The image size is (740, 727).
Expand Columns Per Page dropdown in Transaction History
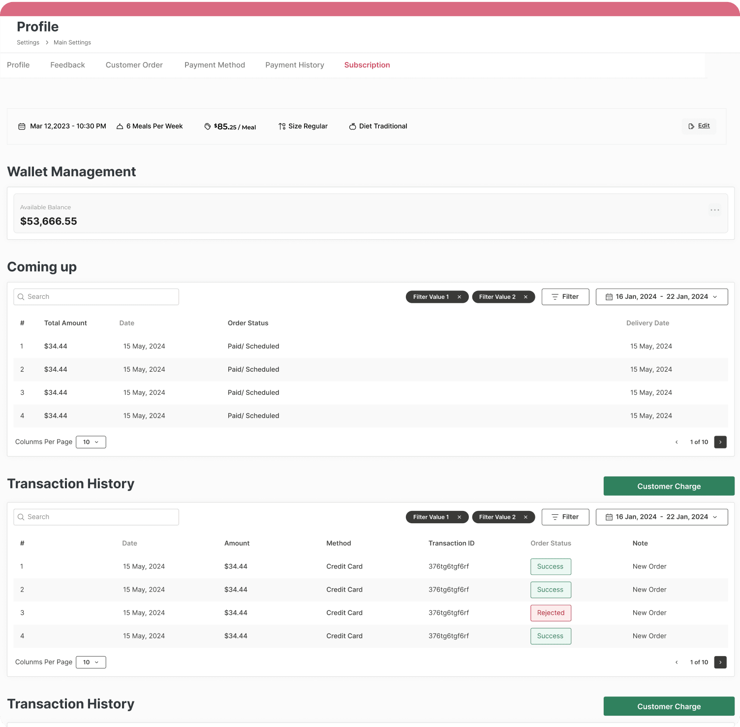pos(91,662)
